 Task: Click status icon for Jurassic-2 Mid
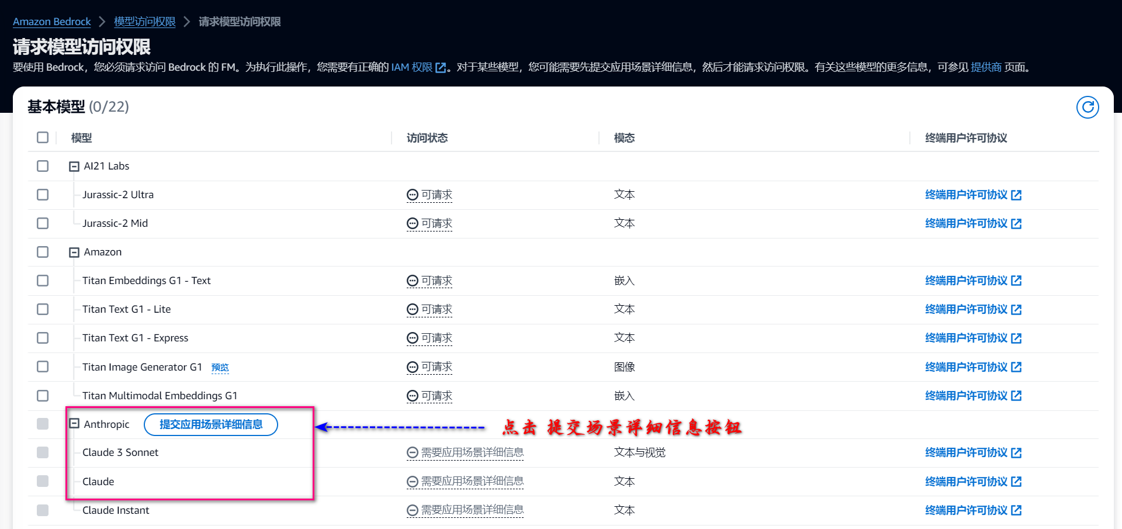pos(413,223)
